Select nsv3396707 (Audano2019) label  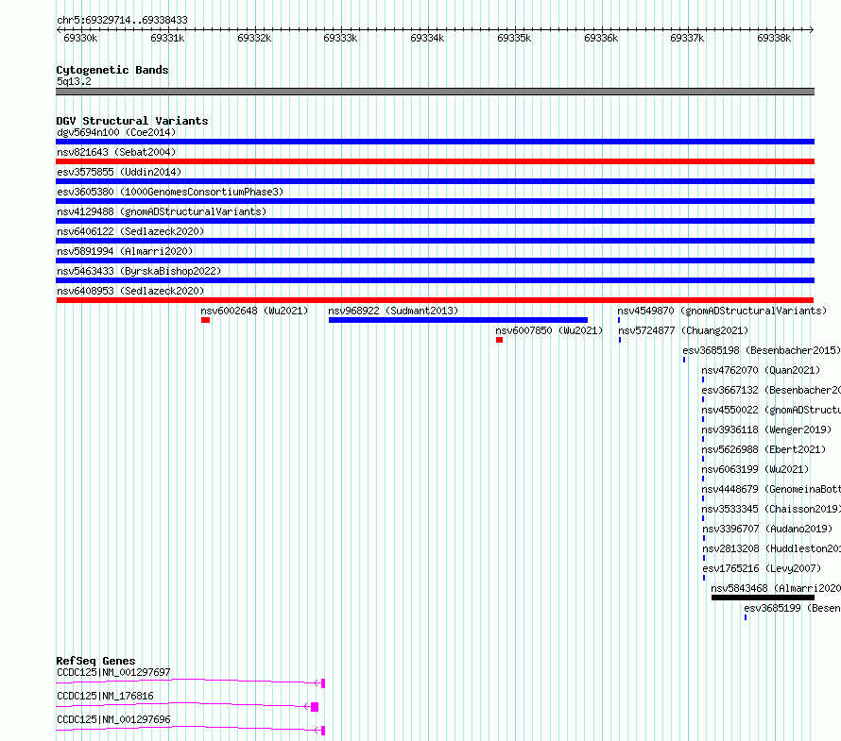coord(767,529)
